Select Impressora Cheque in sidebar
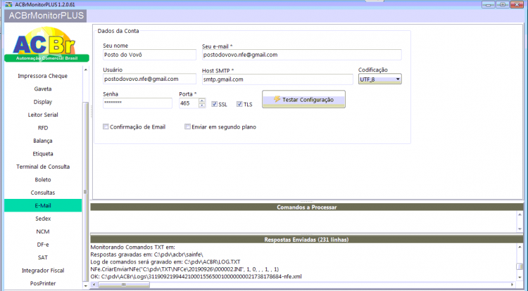 (x=43, y=76)
